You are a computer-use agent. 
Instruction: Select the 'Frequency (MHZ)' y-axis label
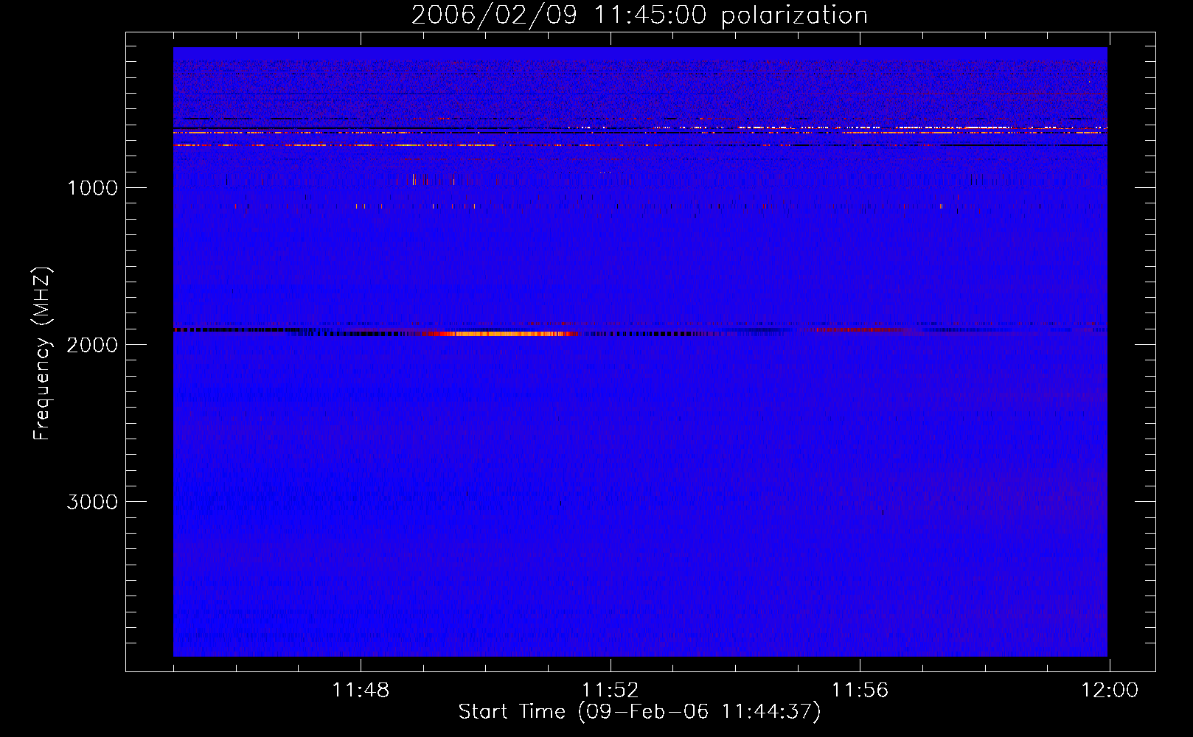coord(41,354)
